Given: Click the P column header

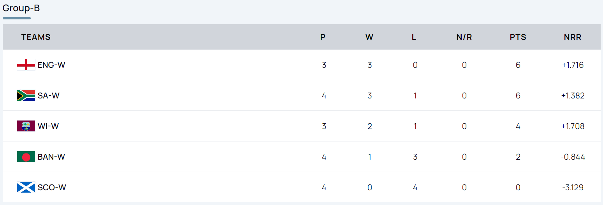Looking at the screenshot, I should [x=323, y=37].
